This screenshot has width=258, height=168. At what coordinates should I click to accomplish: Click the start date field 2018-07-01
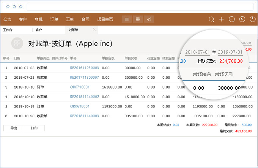pos(197,52)
